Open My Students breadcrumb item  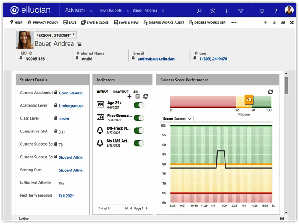point(111,11)
